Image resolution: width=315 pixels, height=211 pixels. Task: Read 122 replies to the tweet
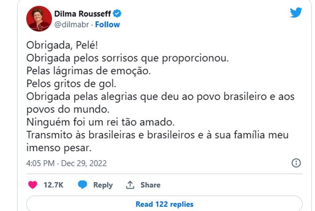[164, 204]
